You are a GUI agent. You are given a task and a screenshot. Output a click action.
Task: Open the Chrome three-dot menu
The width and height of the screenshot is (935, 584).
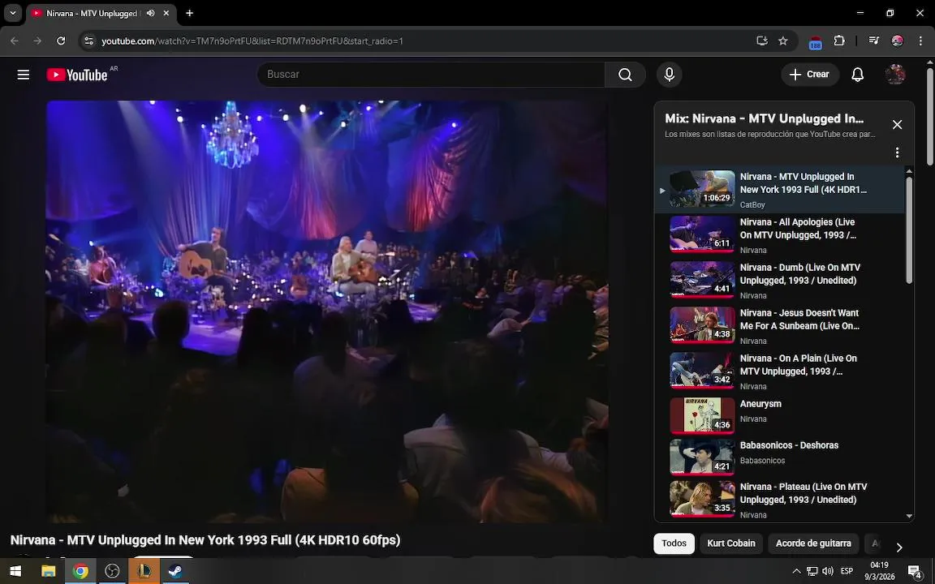(x=920, y=41)
